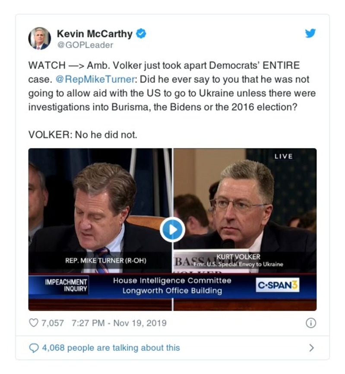Click the Impeachment Inquiry banner in video
Screen dimensions: 345x374
pos(66,286)
